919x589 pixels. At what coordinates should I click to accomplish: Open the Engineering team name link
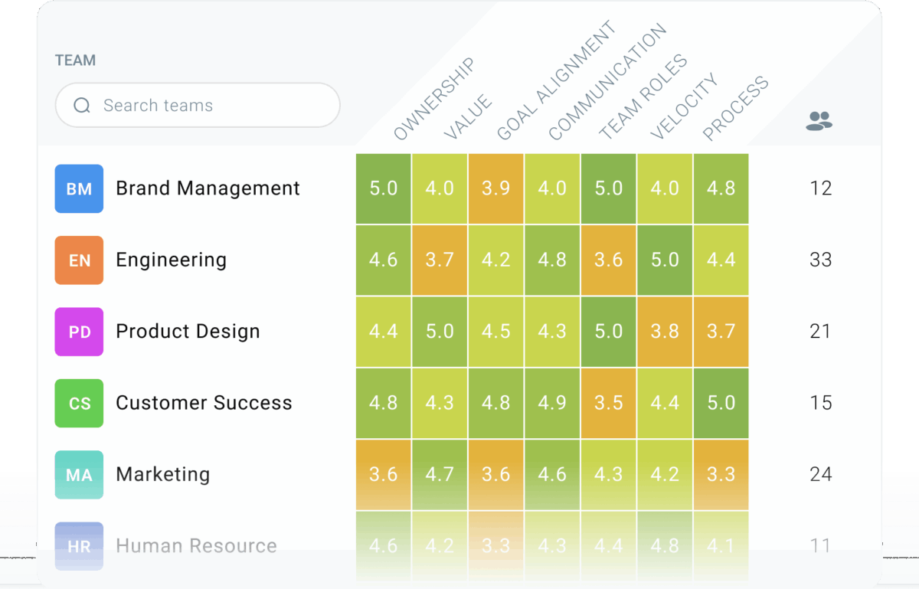171,260
